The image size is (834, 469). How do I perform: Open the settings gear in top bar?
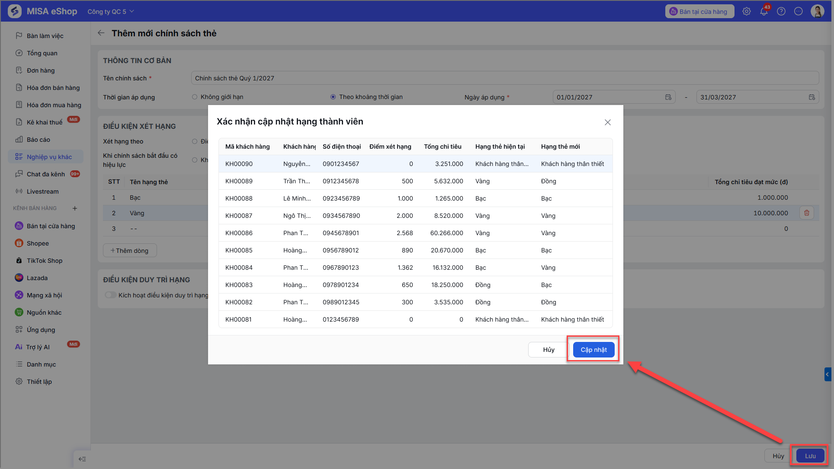tap(747, 12)
